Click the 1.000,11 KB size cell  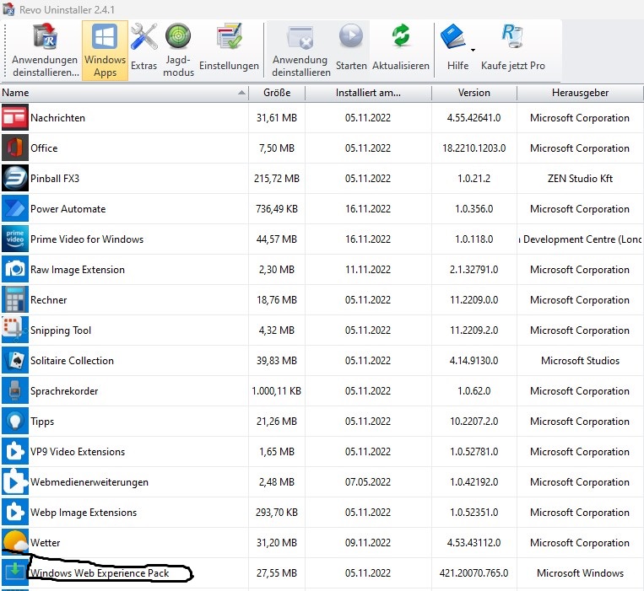coord(277,391)
